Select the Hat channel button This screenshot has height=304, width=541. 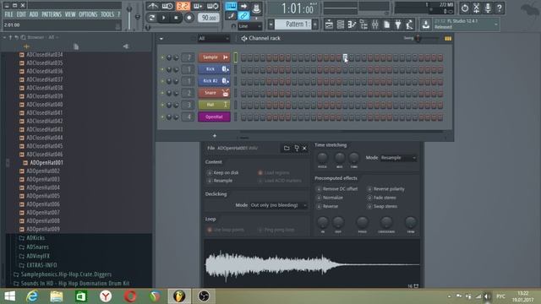(x=214, y=105)
